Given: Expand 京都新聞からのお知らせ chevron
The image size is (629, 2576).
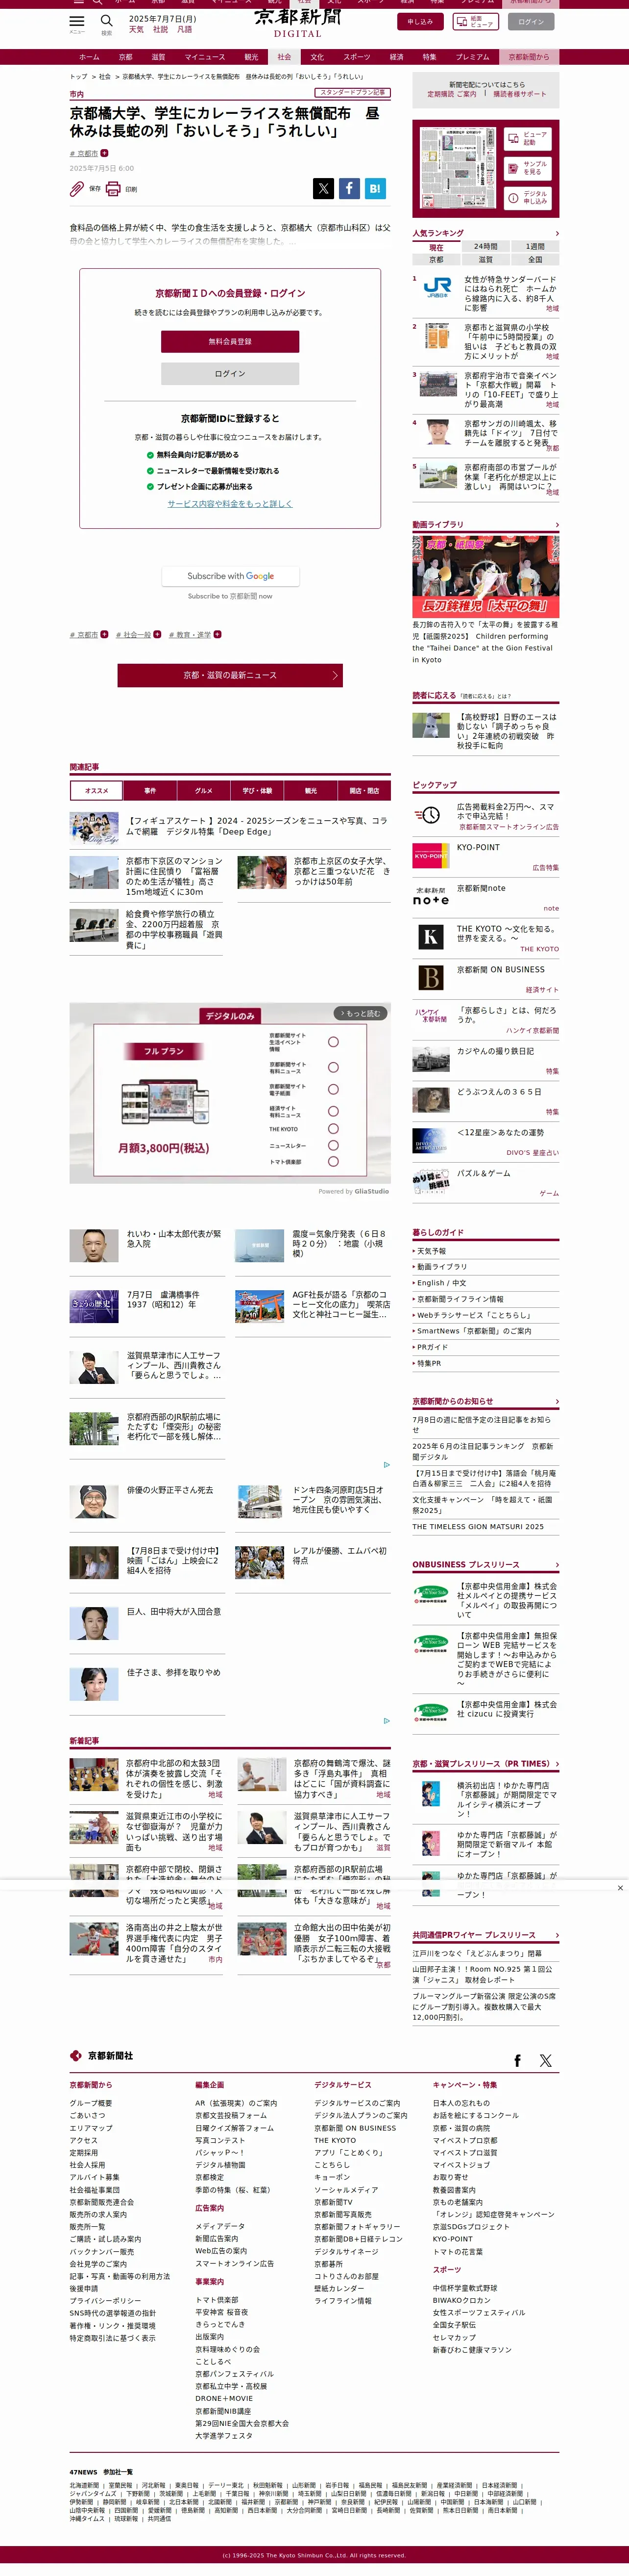Looking at the screenshot, I should [556, 1401].
